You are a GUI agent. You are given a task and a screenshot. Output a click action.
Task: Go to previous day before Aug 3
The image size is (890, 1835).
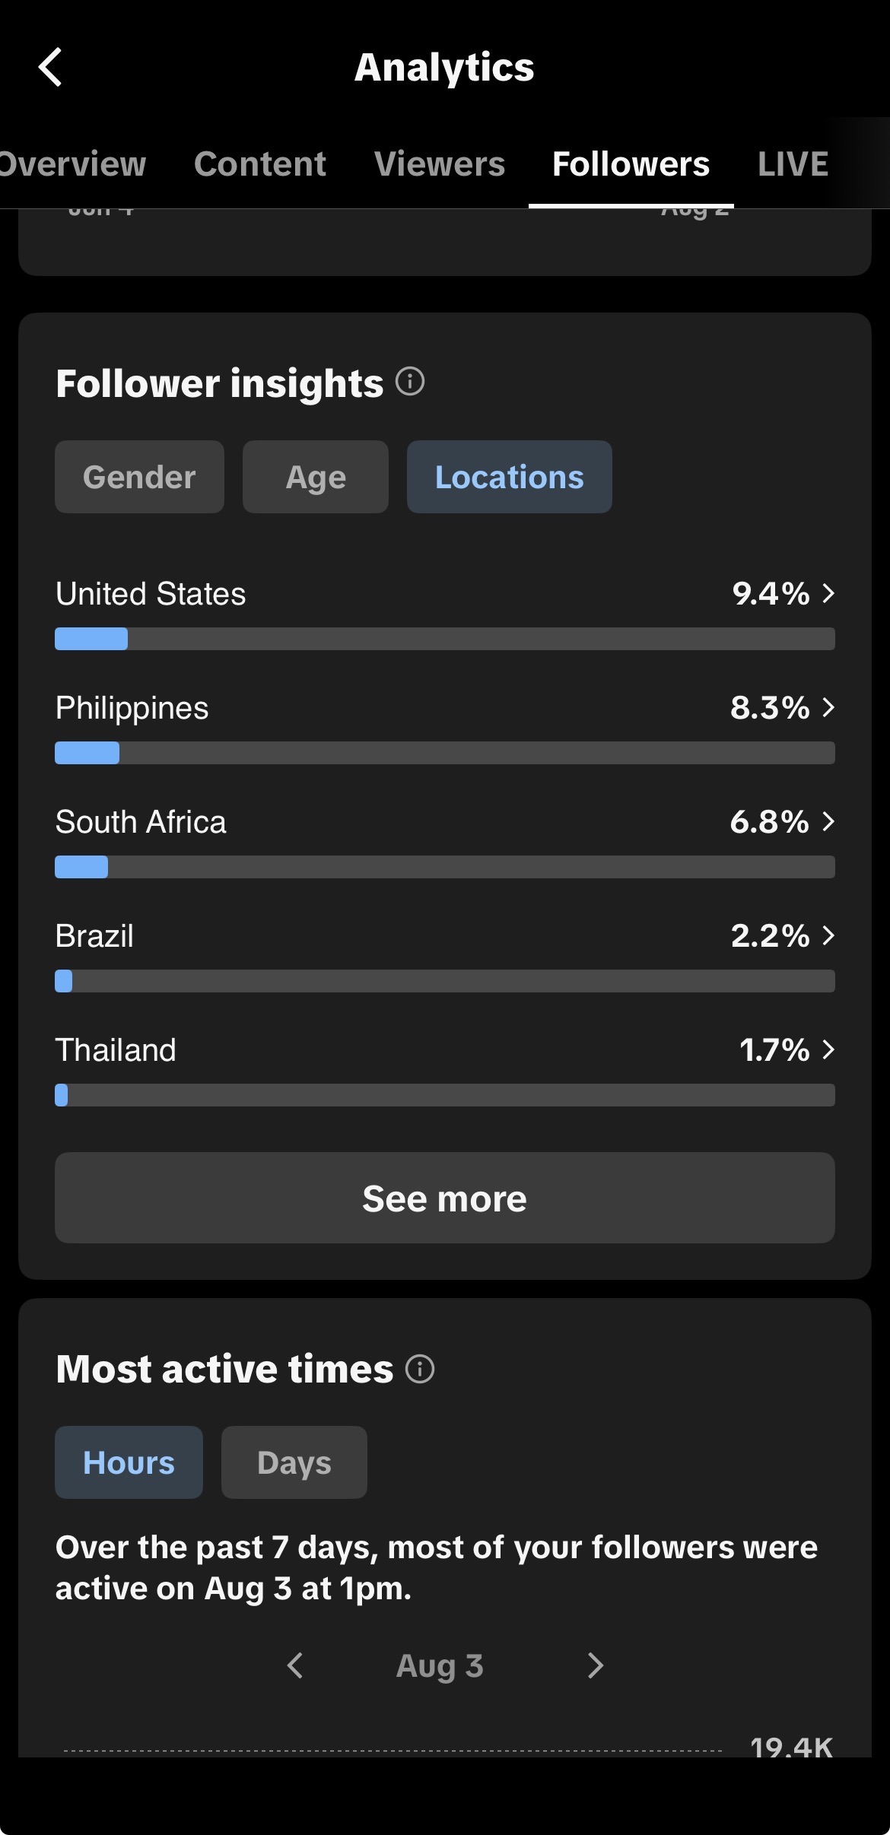tap(295, 1665)
